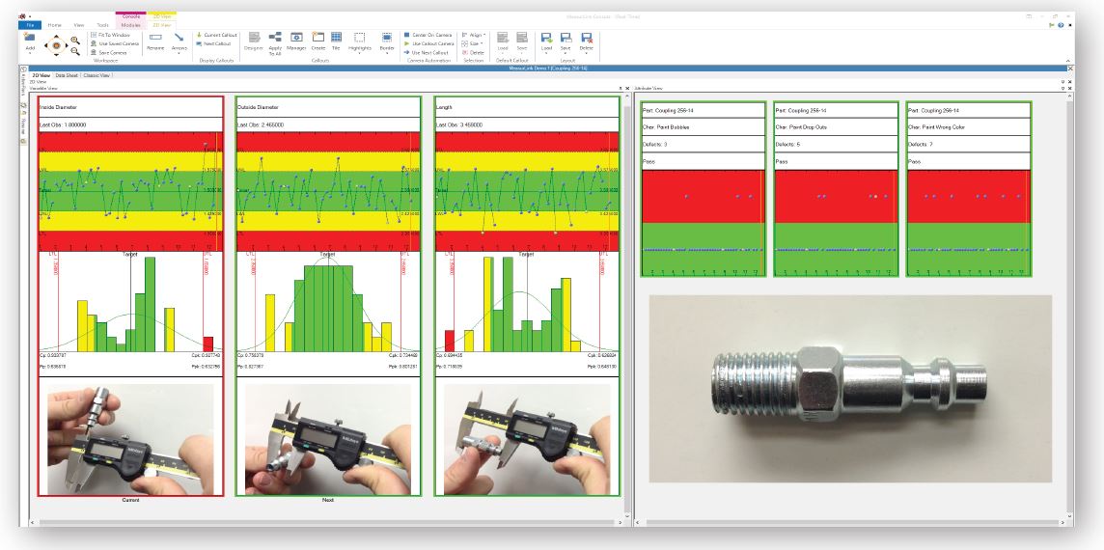This screenshot has width=1104, height=550.
Task: Toggle Center On Camera option
Action: tap(430, 35)
